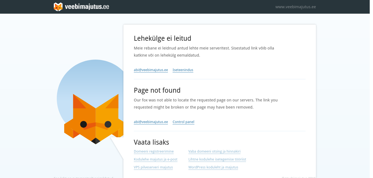Click email link under Lehekülge ei leitud
Viewport: 373px width, 178px height.
coord(151,70)
